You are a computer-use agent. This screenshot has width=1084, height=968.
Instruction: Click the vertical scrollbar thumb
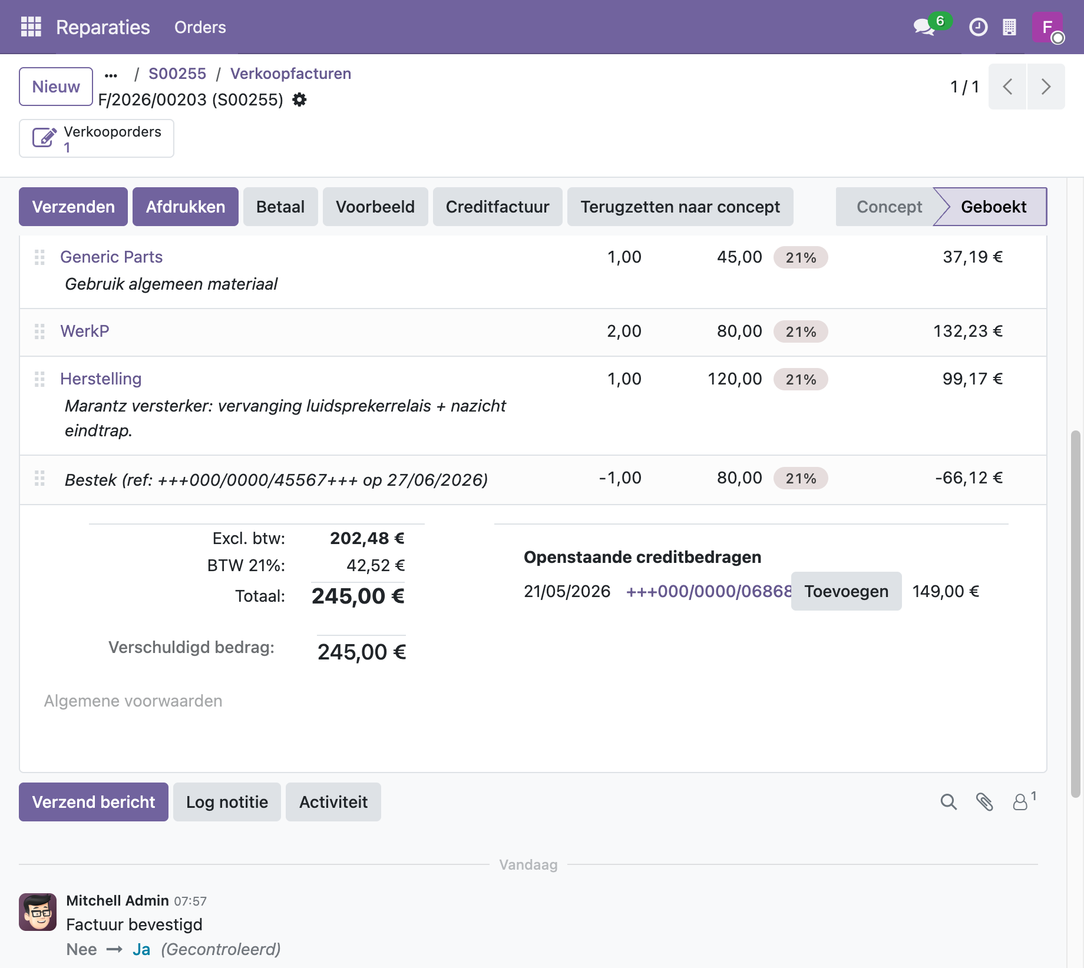[x=1075, y=613]
